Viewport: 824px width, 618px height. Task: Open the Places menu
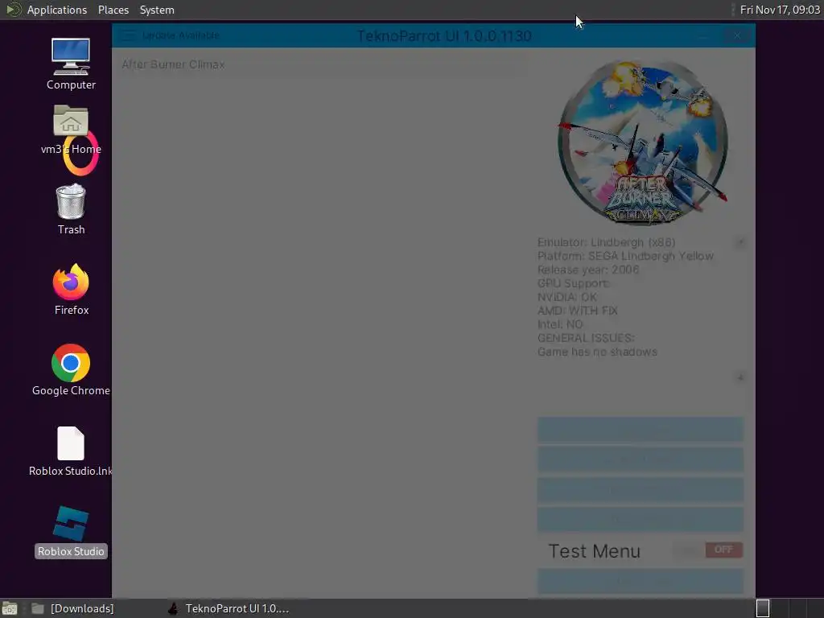113,10
